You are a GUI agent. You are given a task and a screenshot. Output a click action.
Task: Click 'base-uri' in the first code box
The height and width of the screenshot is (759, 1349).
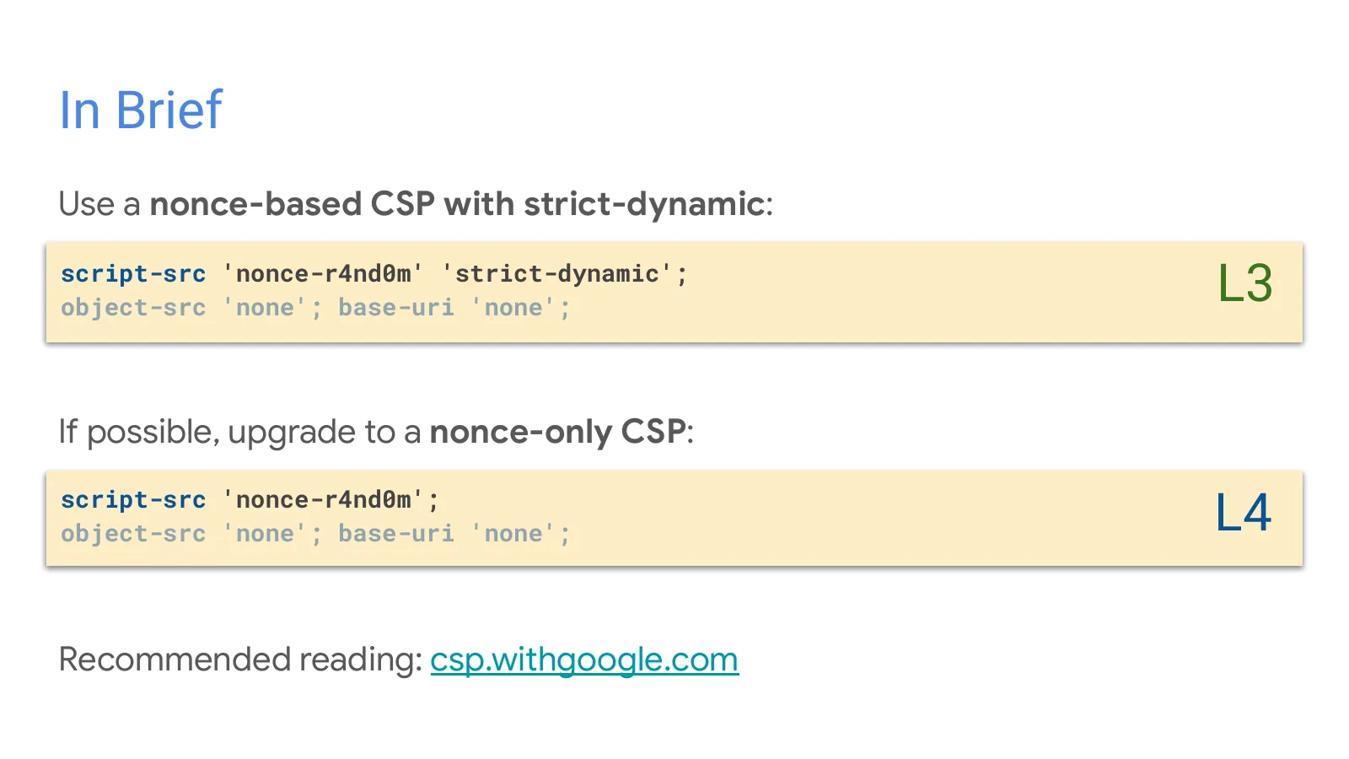396,308
